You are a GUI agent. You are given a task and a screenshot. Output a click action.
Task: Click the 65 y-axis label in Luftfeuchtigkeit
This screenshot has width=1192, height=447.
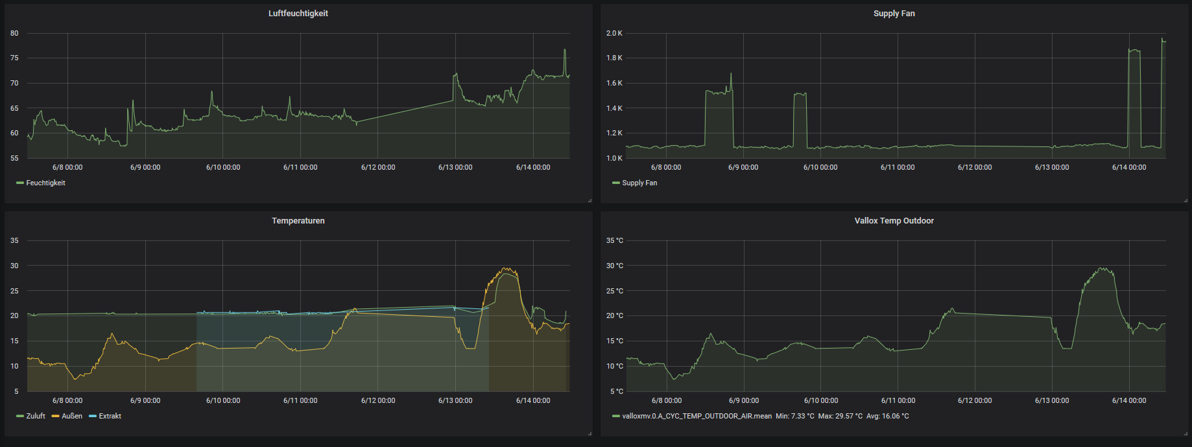[x=14, y=108]
